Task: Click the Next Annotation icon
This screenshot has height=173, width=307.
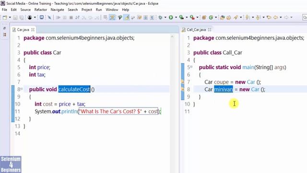Action: pos(248,17)
